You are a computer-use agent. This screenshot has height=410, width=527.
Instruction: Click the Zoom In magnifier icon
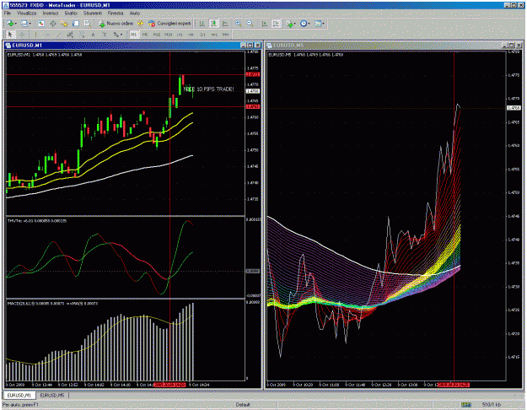point(239,24)
